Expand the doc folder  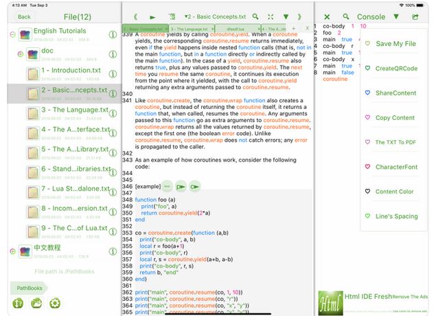(x=21, y=54)
